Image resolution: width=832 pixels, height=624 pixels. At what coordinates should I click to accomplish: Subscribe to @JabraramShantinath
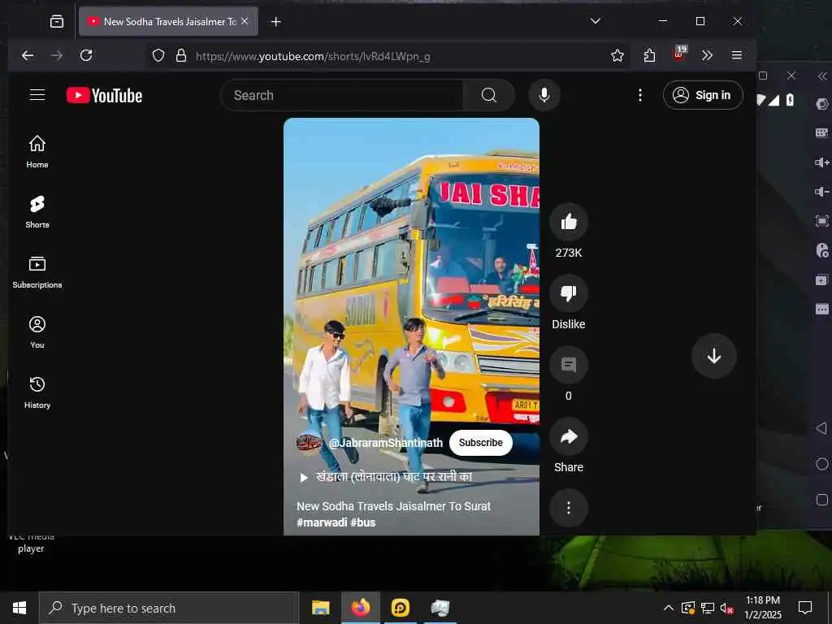[x=481, y=443]
